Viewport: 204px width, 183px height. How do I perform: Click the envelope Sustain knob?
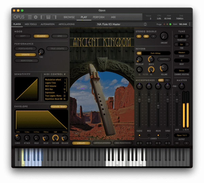(55, 138)
